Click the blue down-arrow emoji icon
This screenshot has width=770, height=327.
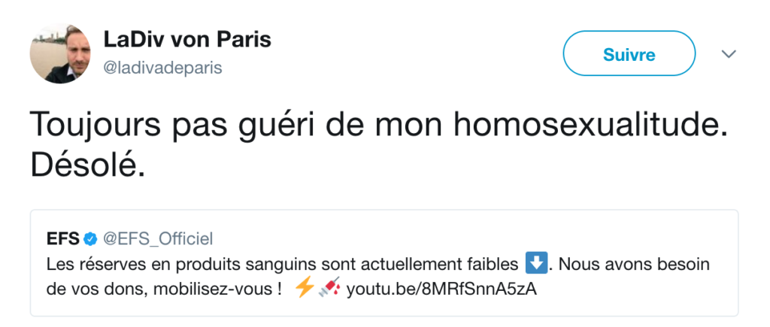[535, 265]
